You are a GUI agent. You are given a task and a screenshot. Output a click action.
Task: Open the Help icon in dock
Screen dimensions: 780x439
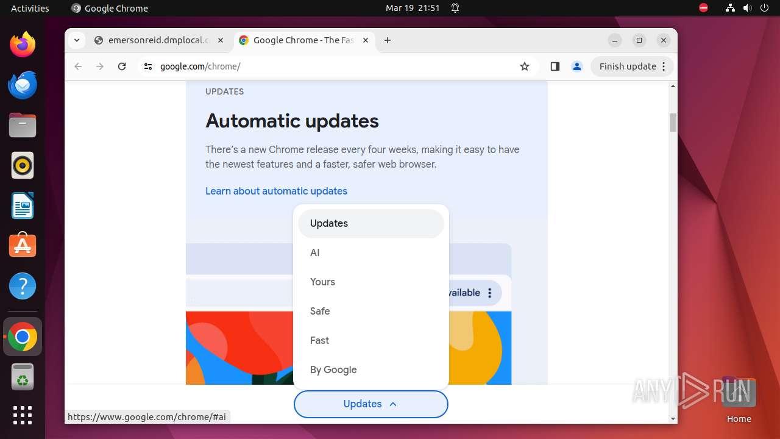(x=23, y=286)
